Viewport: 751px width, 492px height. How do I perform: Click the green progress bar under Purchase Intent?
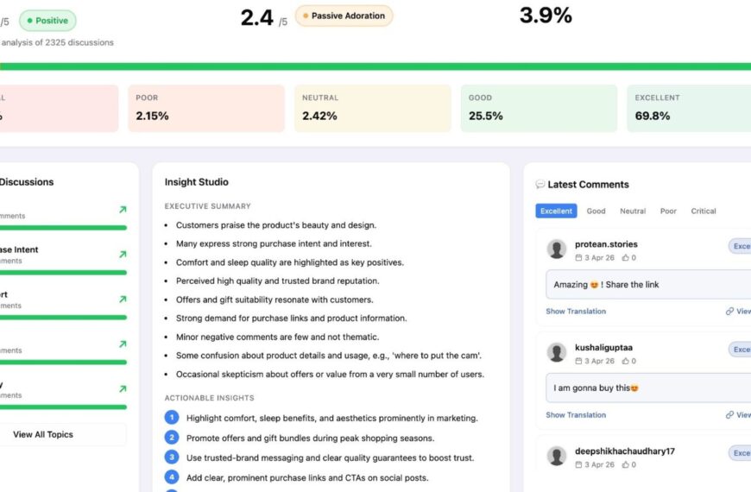coord(63,273)
